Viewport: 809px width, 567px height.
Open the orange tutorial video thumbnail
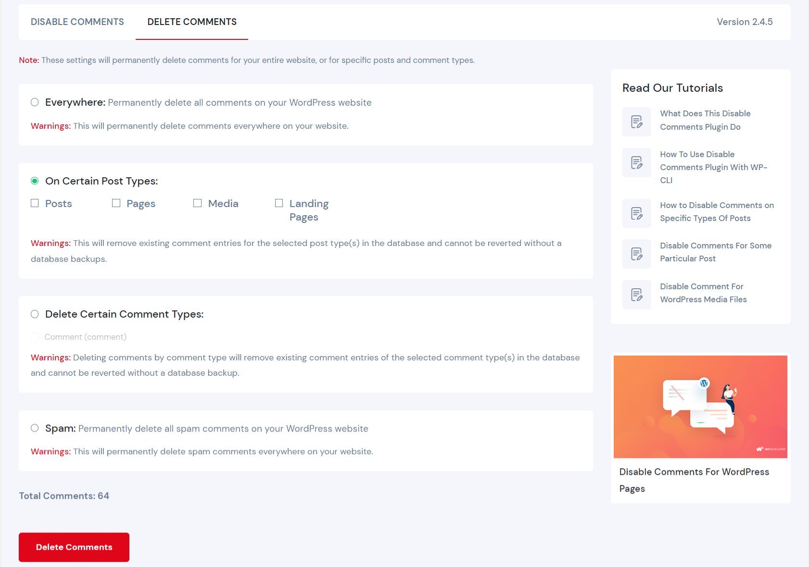pyautogui.click(x=700, y=407)
